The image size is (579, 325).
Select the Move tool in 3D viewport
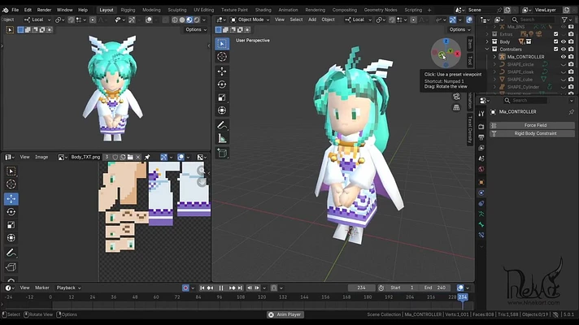pyautogui.click(x=222, y=71)
